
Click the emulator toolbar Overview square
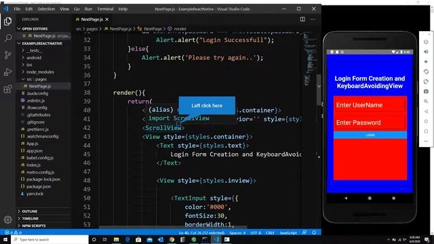pyautogui.click(x=426, y=131)
